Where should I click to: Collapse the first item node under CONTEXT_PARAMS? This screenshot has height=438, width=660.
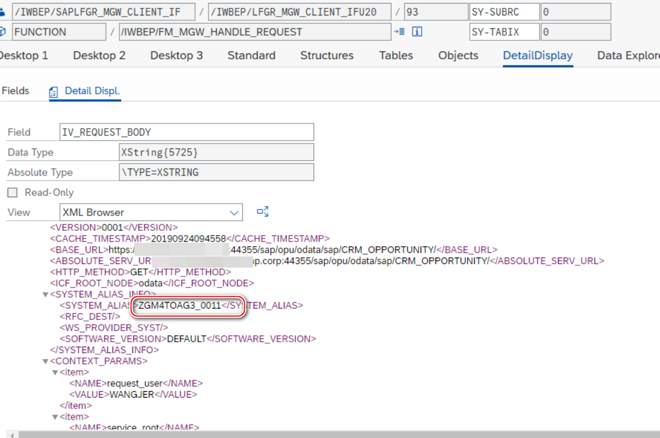(55, 373)
